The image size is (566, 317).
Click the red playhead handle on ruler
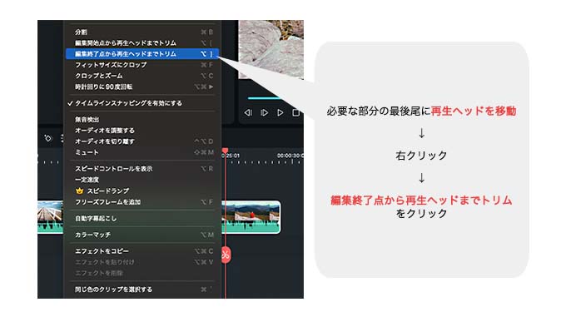[226, 151]
